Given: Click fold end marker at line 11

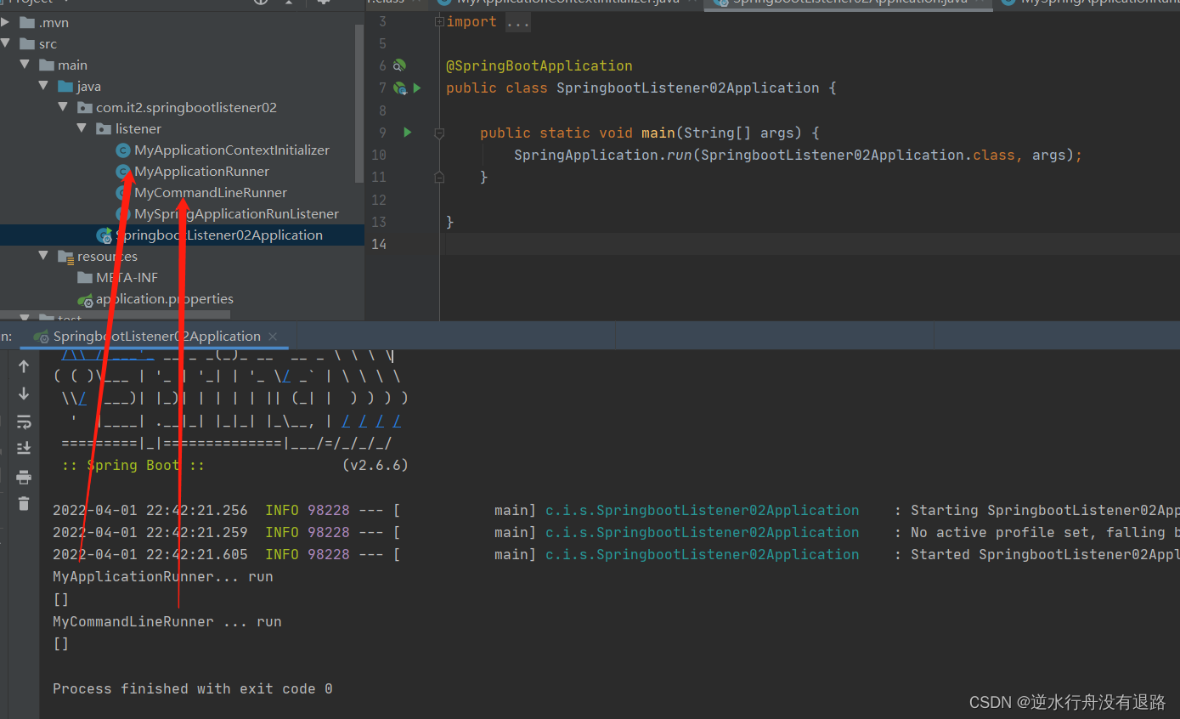Looking at the screenshot, I should coord(438,177).
